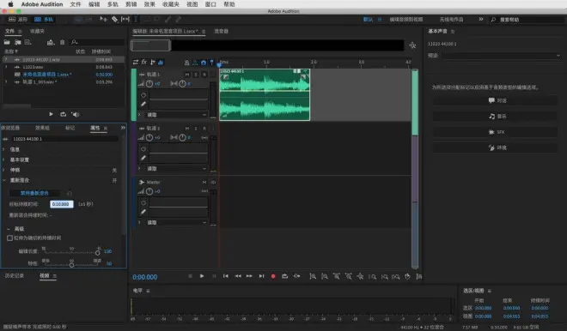This screenshot has height=331, width=567.
Task: Jump to previous marker transport button
Action: pos(226,276)
